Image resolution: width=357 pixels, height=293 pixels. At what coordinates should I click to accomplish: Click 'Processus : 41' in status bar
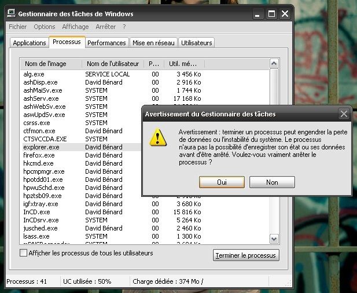click(27, 281)
